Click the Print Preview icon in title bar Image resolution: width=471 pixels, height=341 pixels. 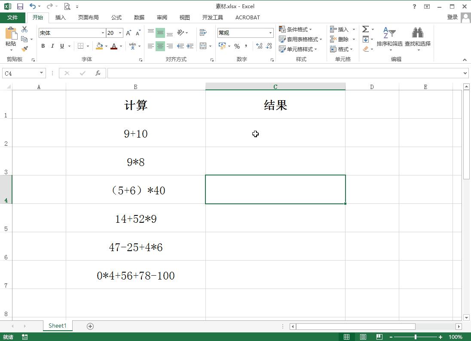(67, 6)
